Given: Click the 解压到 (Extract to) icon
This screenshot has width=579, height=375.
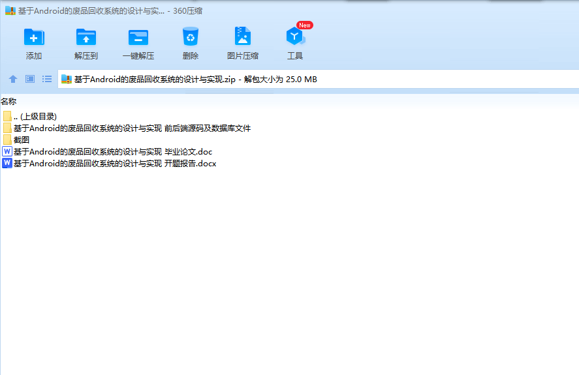Looking at the screenshot, I should pos(86,37).
